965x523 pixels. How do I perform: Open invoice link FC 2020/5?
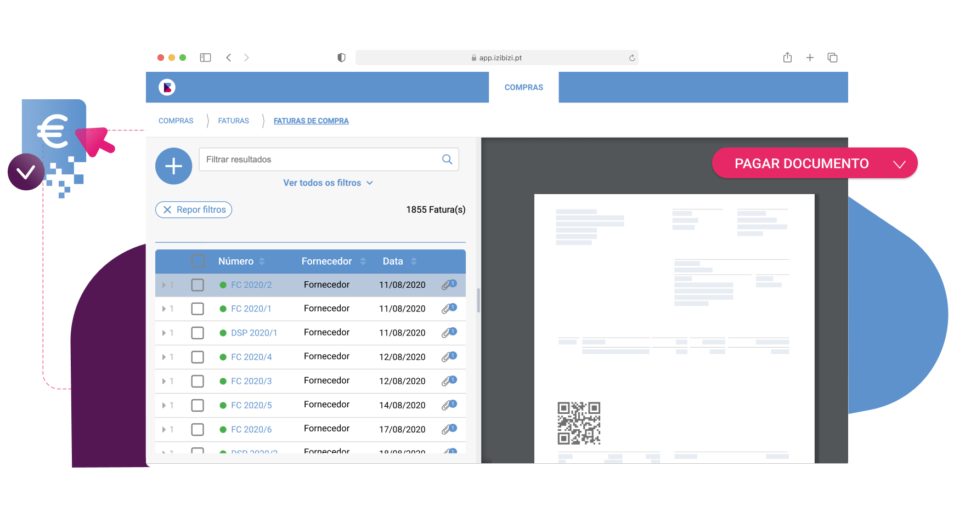pyautogui.click(x=251, y=406)
